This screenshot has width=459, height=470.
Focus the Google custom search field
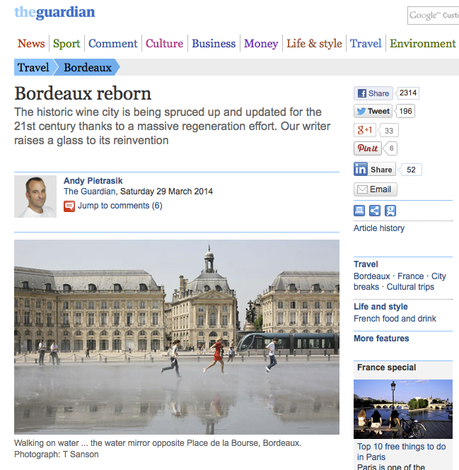[x=434, y=16]
